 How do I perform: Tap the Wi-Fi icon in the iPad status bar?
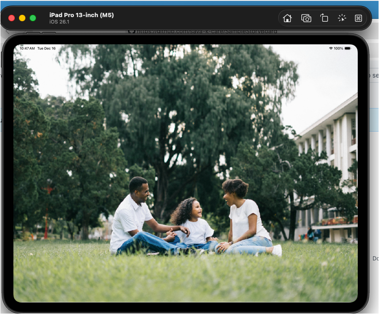point(331,48)
